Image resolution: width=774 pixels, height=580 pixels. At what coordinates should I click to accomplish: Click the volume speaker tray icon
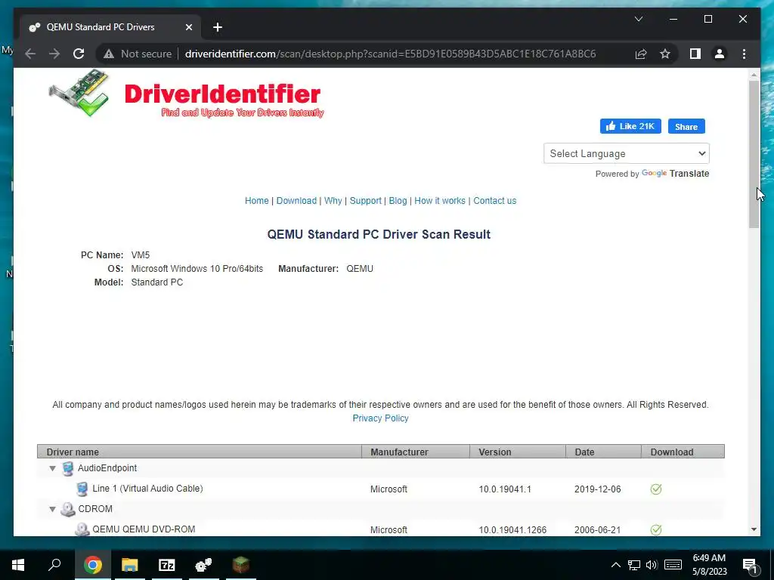click(652, 565)
